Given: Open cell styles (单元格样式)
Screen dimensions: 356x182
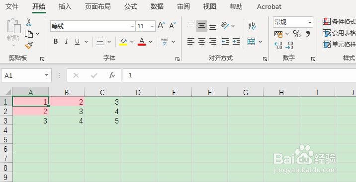Looking at the screenshot, I should (x=339, y=44).
